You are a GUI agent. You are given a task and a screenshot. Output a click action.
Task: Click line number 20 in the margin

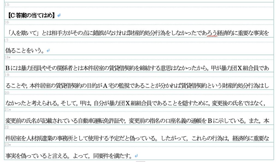coord(7,93)
